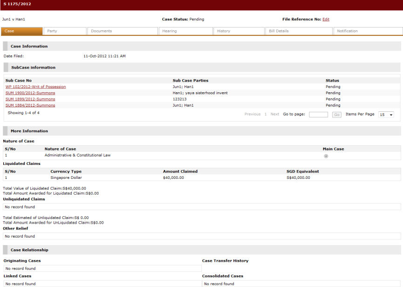The width and height of the screenshot is (403, 287).
Task: Open the Items Per Page dropdown
Action: tap(386, 115)
